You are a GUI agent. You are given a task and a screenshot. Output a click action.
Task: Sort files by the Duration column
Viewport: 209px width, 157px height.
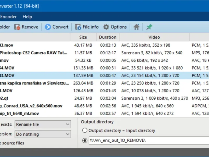(108, 37)
